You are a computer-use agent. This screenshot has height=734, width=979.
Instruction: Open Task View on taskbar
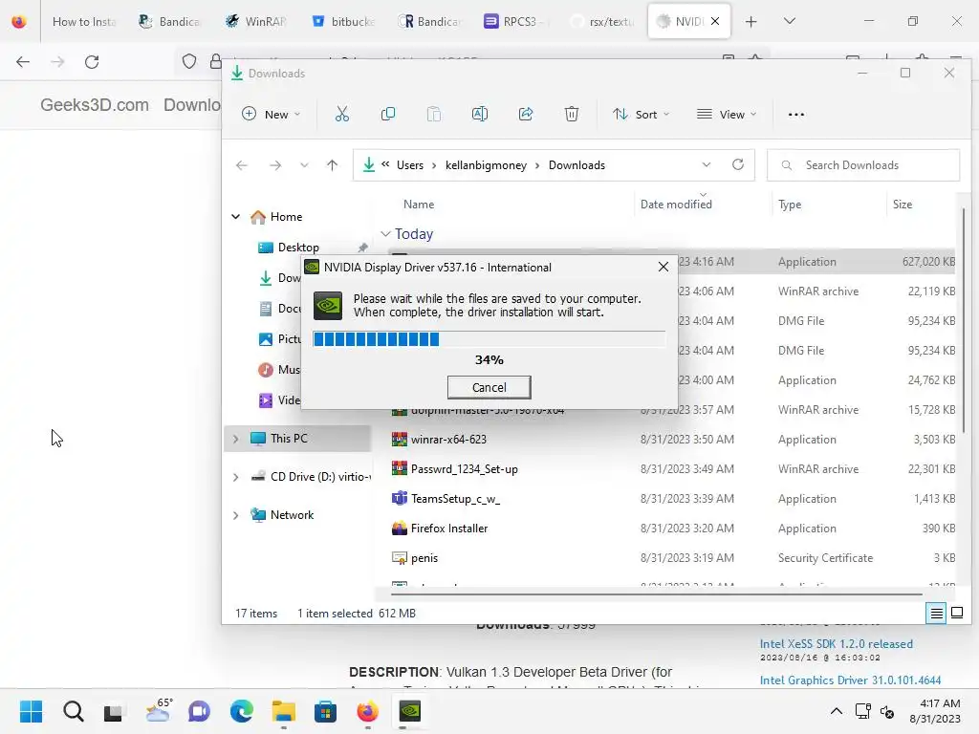pyautogui.click(x=114, y=711)
